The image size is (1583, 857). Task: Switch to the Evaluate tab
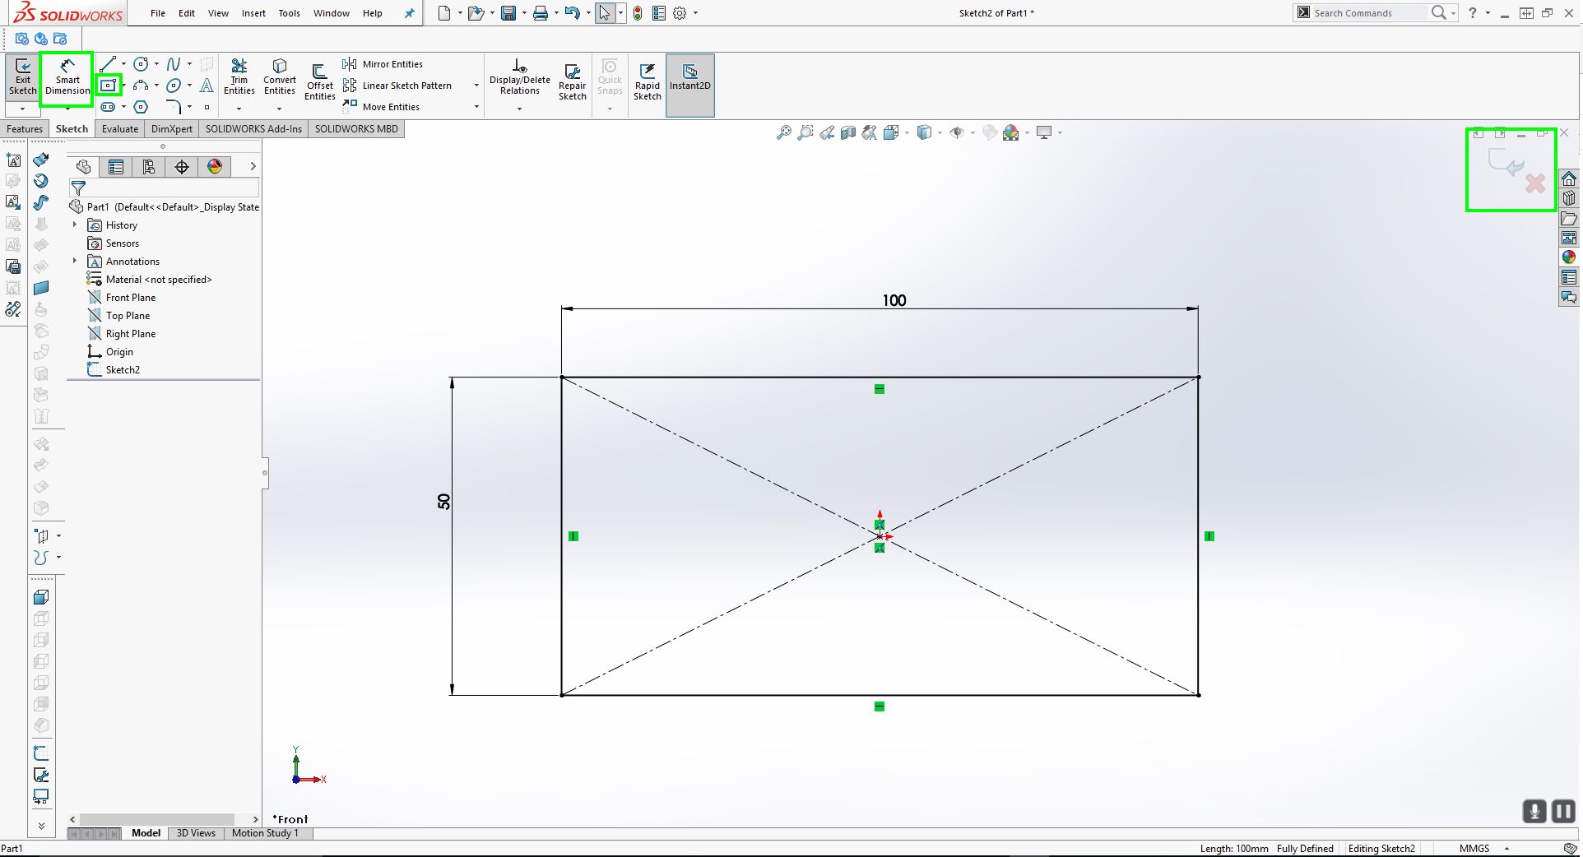(120, 129)
